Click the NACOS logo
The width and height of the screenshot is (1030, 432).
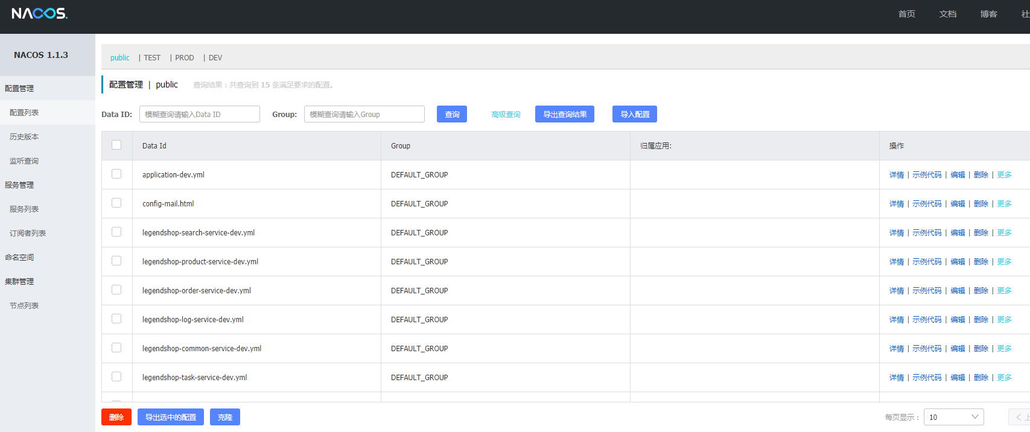coord(39,13)
